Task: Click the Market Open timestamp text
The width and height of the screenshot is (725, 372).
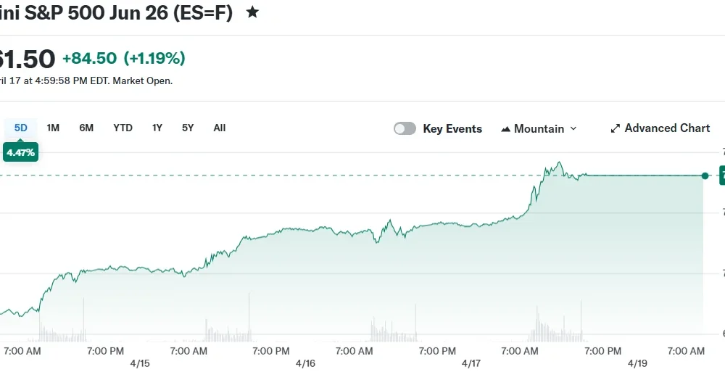Action: click(x=85, y=81)
